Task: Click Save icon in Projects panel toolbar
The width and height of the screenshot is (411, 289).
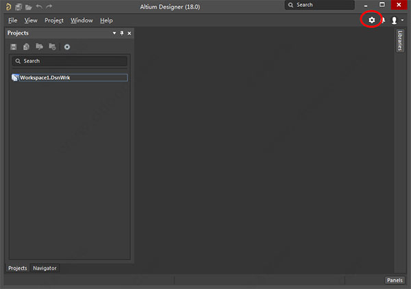Action: (x=14, y=47)
